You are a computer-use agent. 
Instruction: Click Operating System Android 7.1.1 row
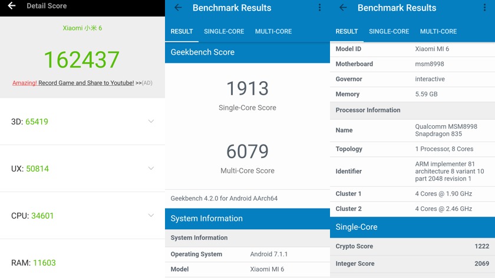[x=247, y=254]
